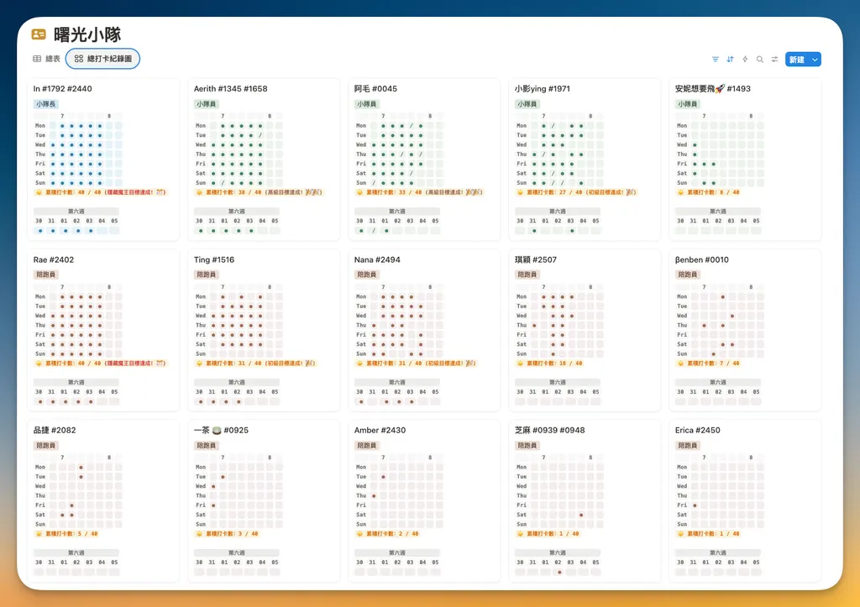Screen dimensions: 860x607
Task: Click the filter icon in the toolbar
Action: [716, 60]
